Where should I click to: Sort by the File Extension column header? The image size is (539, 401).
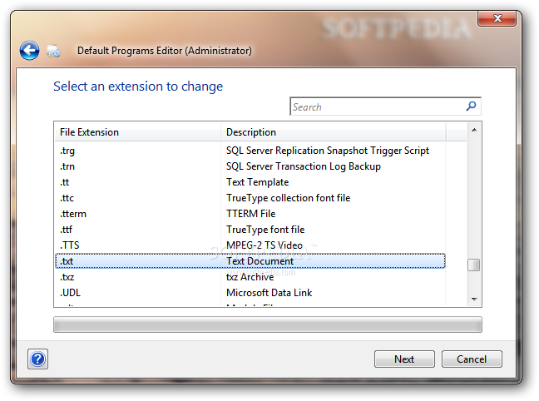point(137,132)
